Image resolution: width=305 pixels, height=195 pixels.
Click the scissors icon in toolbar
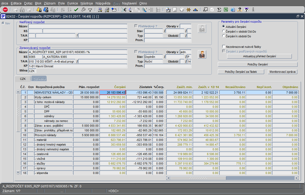tap(123, 10)
